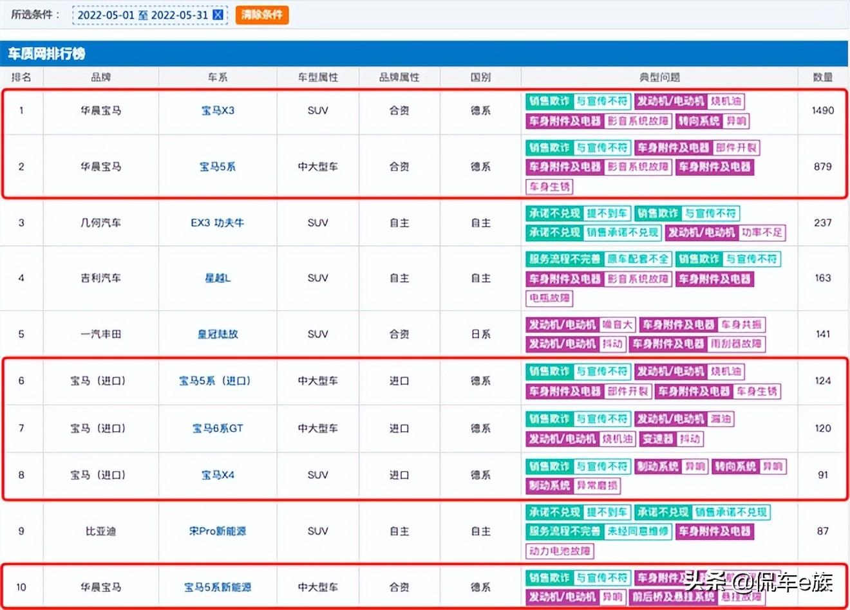Select the 烧机油 tag in 宝马X3 row
Viewport: 850px width, 610px height.
coord(726,101)
